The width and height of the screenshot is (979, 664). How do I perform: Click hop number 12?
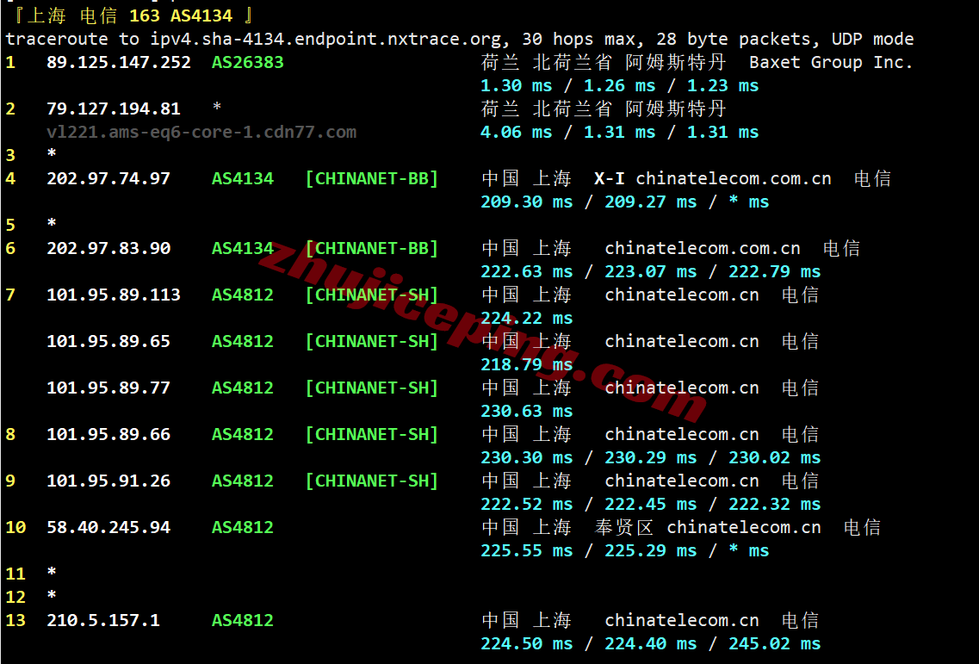click(x=15, y=597)
